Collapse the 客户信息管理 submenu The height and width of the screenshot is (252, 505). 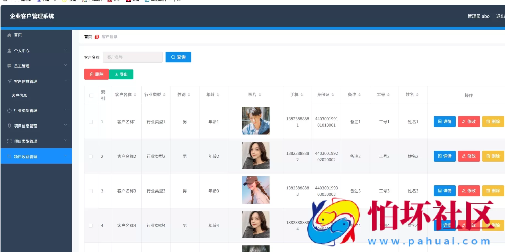tap(65, 81)
